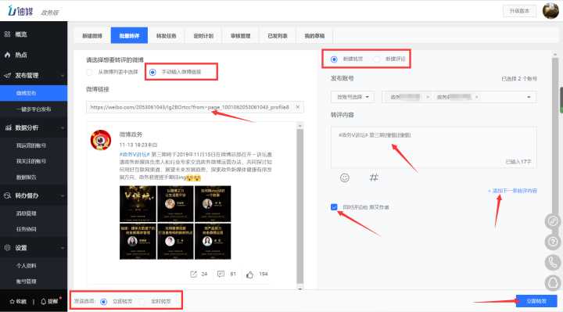This screenshot has width=563, height=312.
Task: Click the post preview panel scrollbar
Action: click(299, 206)
